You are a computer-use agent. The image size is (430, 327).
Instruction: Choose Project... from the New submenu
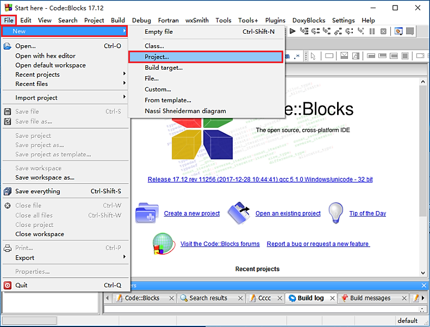[x=205, y=57]
